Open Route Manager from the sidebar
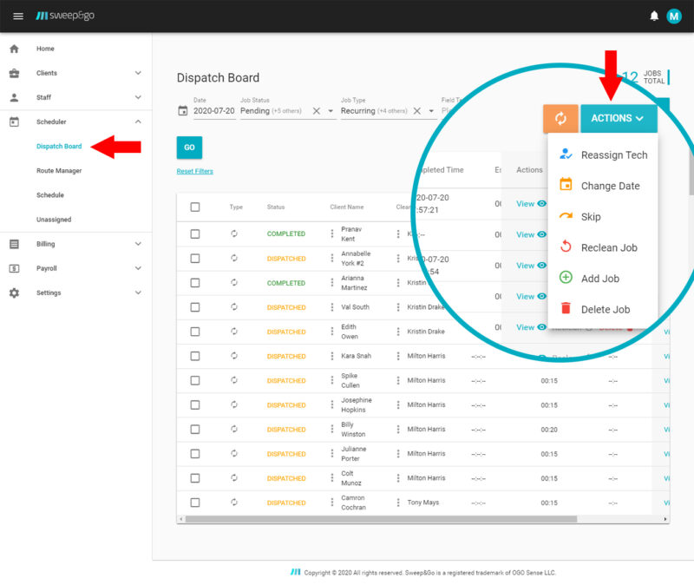This screenshot has height=585, width=694. coord(60,170)
